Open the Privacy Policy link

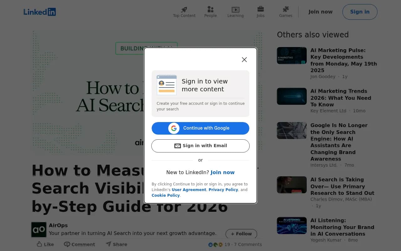[223, 190]
